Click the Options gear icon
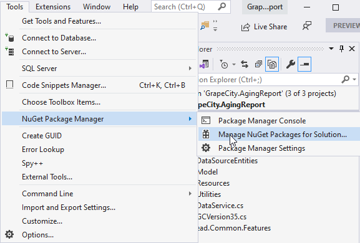 pos(9,234)
